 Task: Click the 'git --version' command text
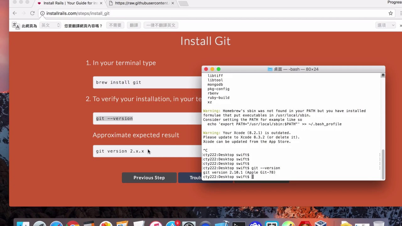(x=114, y=118)
